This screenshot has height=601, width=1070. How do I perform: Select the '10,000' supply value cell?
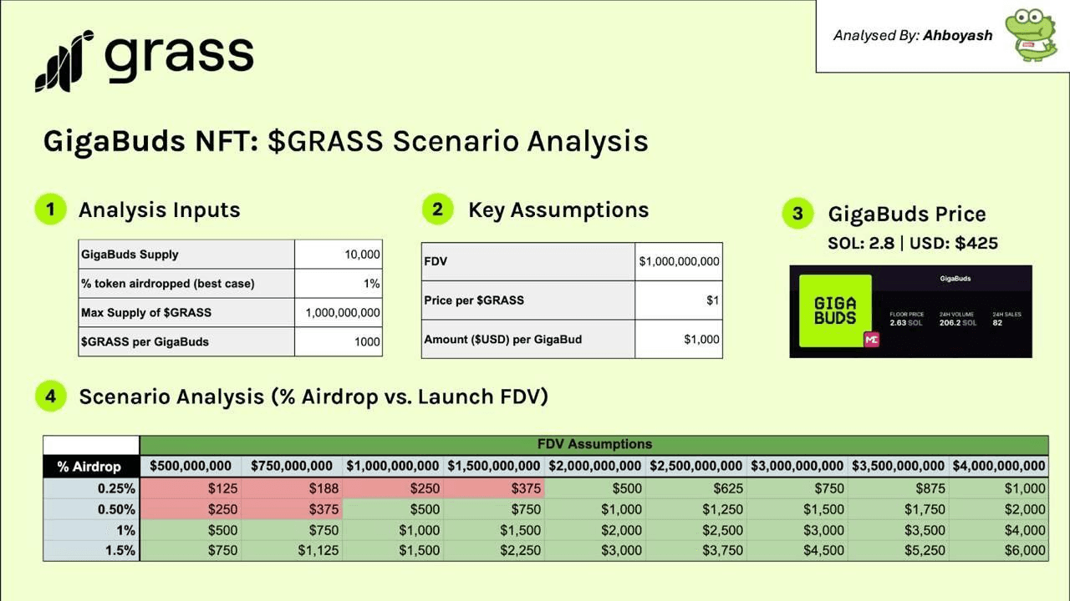click(x=339, y=254)
